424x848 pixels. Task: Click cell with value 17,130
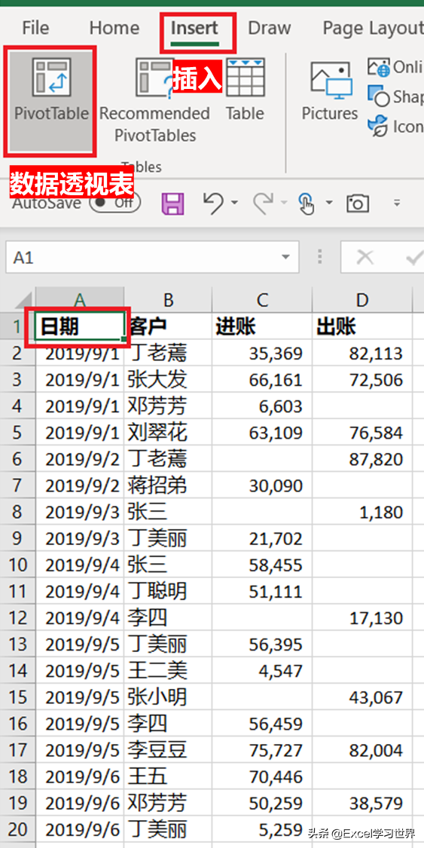pos(362,618)
